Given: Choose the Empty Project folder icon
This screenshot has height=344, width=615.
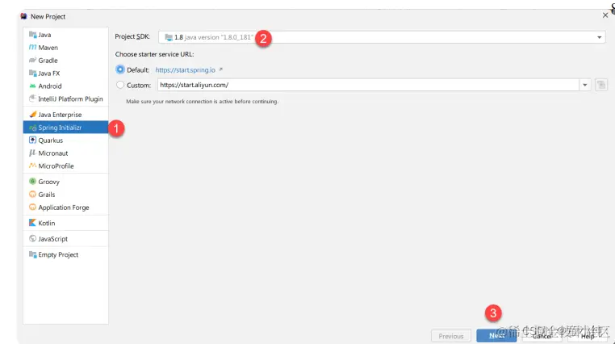Looking at the screenshot, I should click(x=33, y=254).
